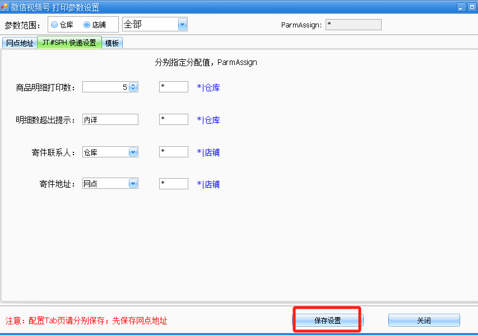This screenshot has height=335, width=478.
Task: Click the assign field next to 商品明细打印数
Action: point(174,87)
